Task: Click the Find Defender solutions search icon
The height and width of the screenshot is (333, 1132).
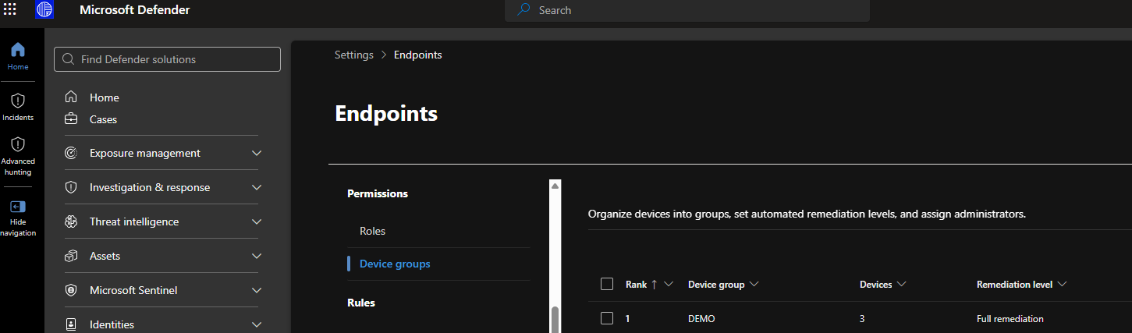Action: tap(68, 59)
